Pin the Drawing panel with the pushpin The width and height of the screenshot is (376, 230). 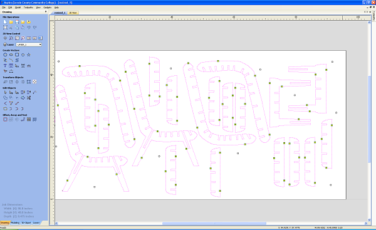pos(46,12)
